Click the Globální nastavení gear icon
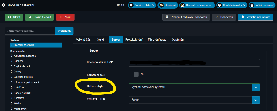This screenshot has height=111, width=277. coord(4,5)
